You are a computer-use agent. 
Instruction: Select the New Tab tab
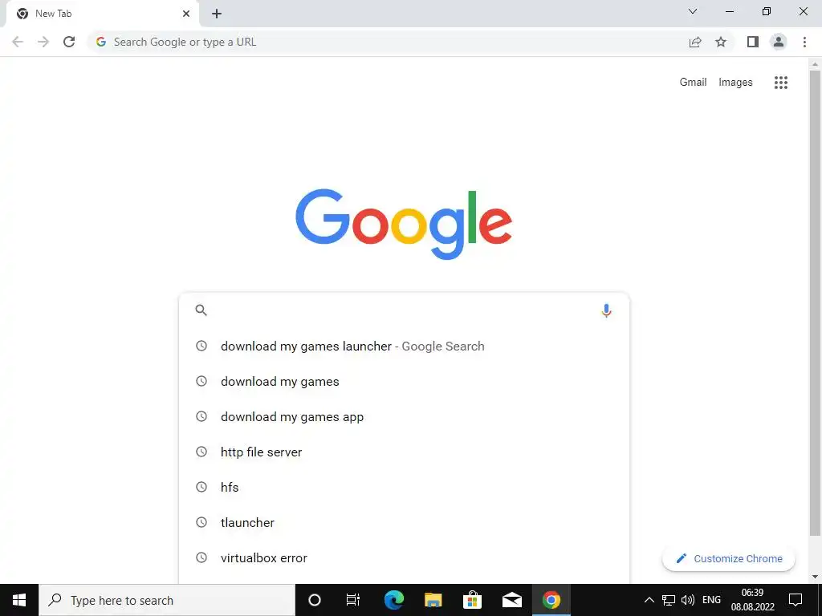103,14
